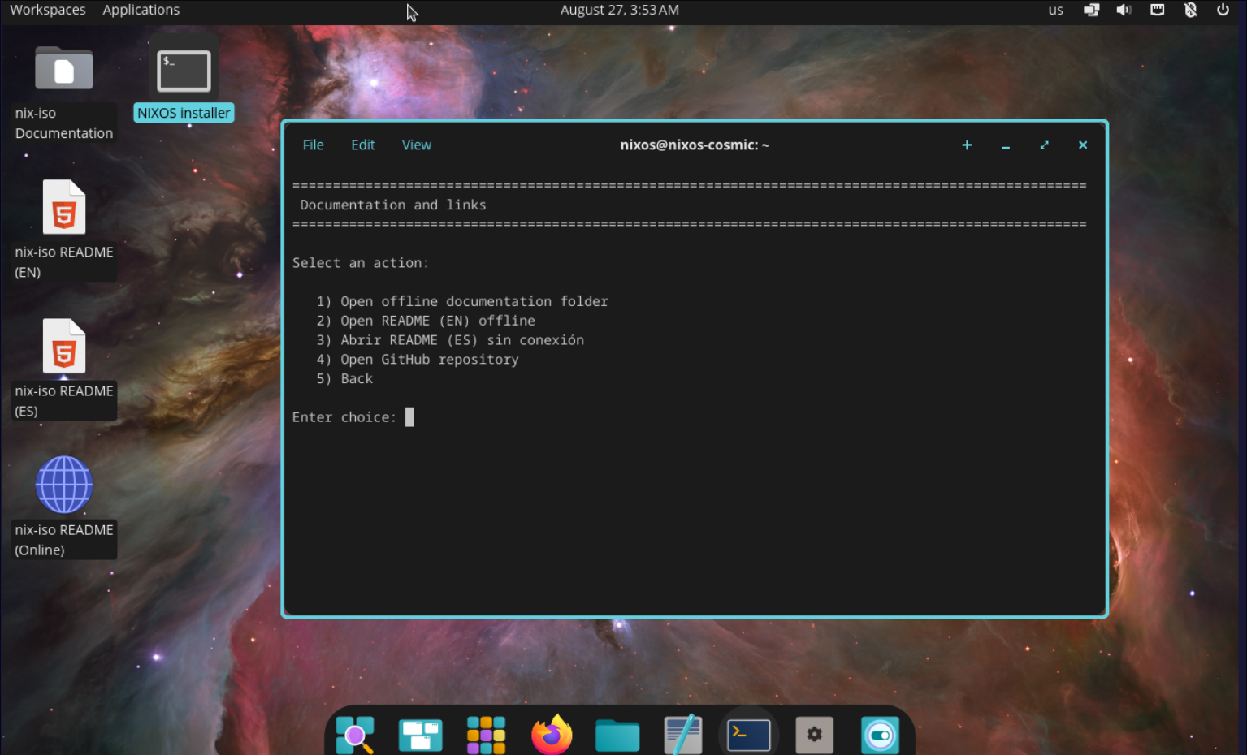Open Settings gear icon in the dock
The height and width of the screenshot is (755, 1247).
[814, 735]
